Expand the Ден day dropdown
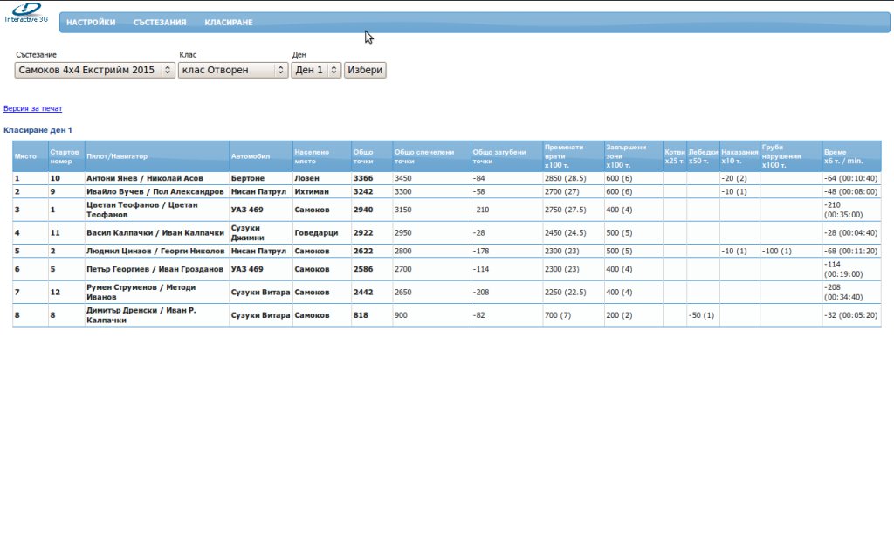Image resolution: width=894 pixels, height=559 pixels. coord(316,70)
